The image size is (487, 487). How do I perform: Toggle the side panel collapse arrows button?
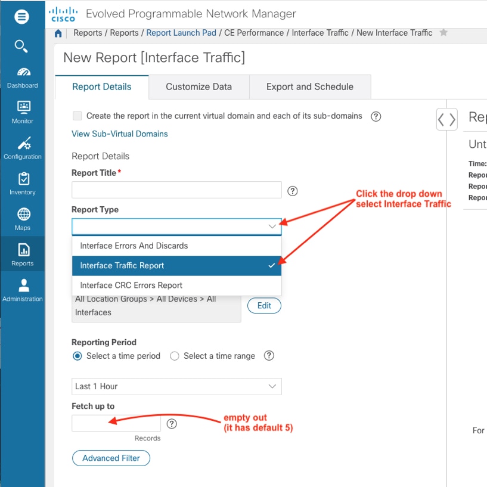click(x=446, y=119)
